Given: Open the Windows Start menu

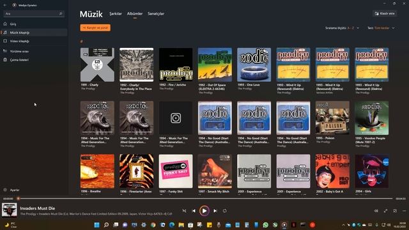Looking at the screenshot, I should pos(96,225).
